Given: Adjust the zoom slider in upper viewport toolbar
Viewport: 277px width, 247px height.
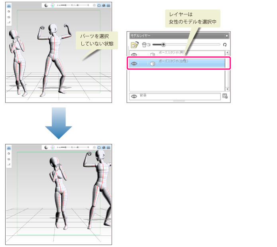Looking at the screenshot, I should (x=81, y=6).
